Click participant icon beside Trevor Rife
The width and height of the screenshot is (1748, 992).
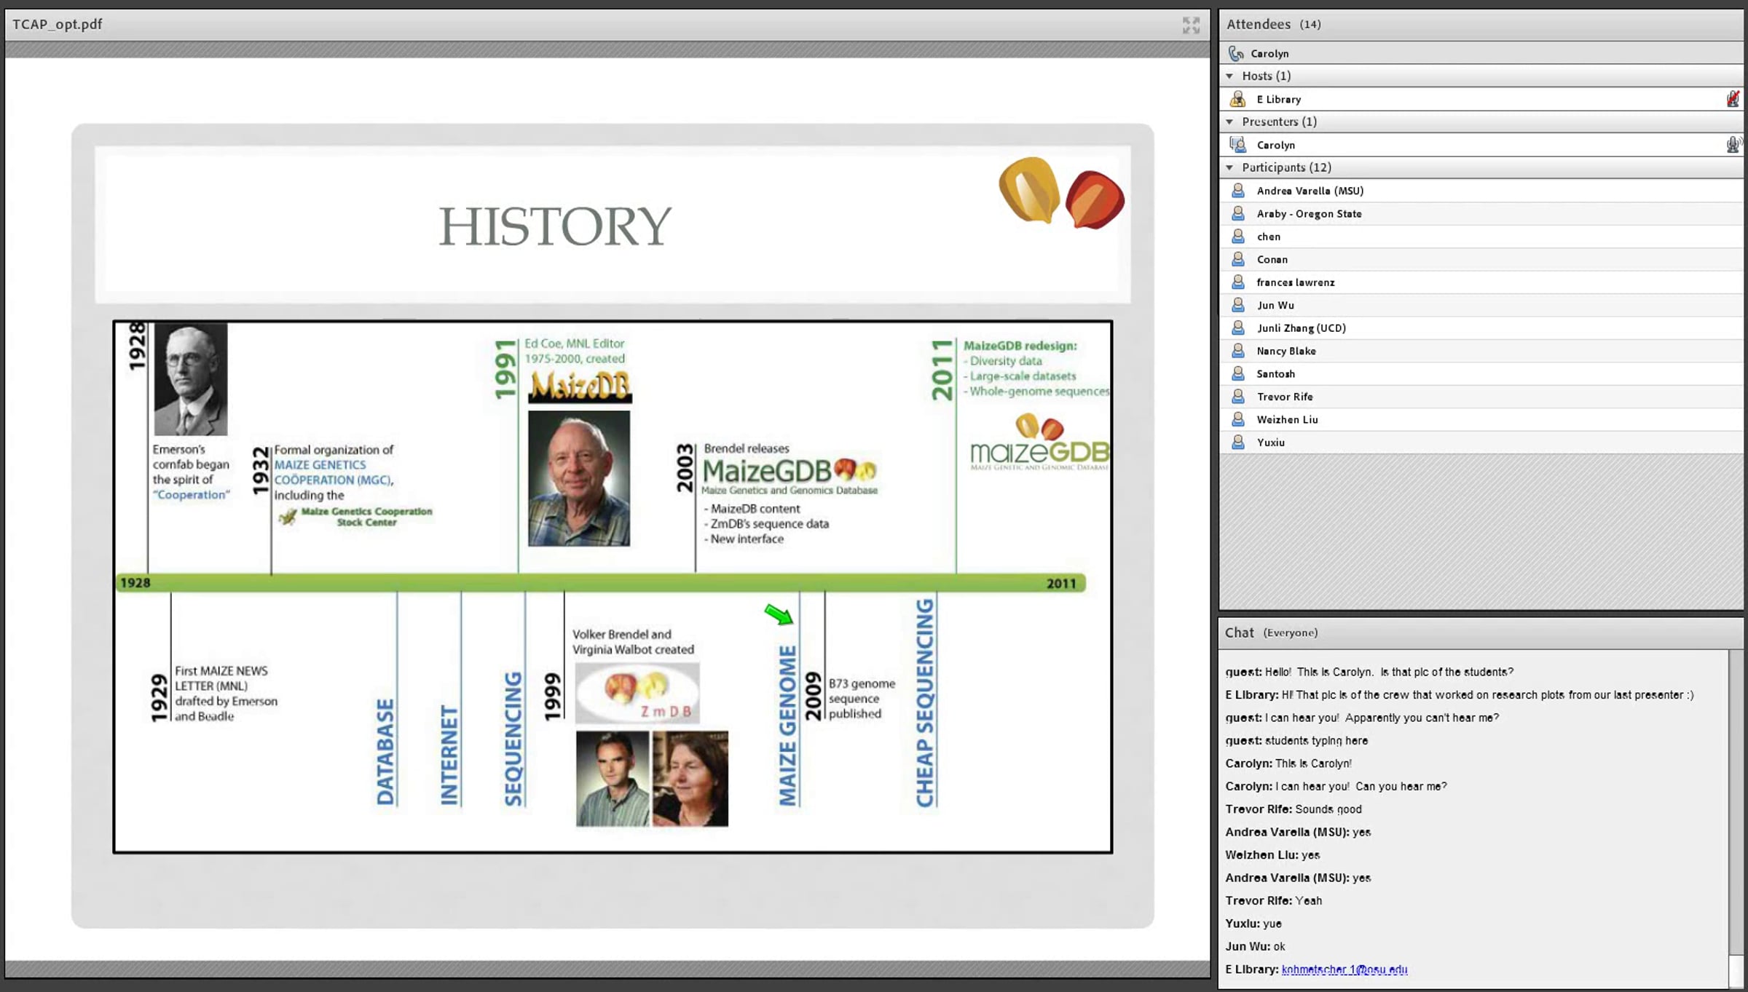point(1237,397)
